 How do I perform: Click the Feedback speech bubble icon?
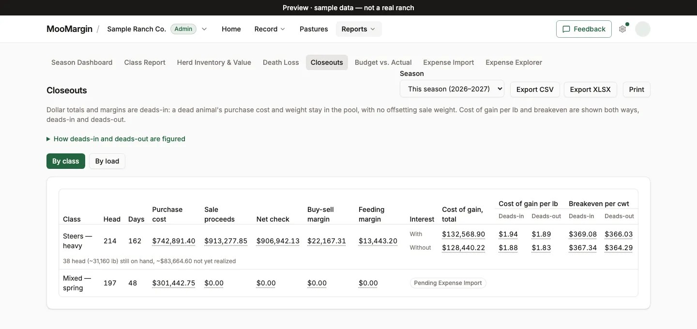pos(566,29)
